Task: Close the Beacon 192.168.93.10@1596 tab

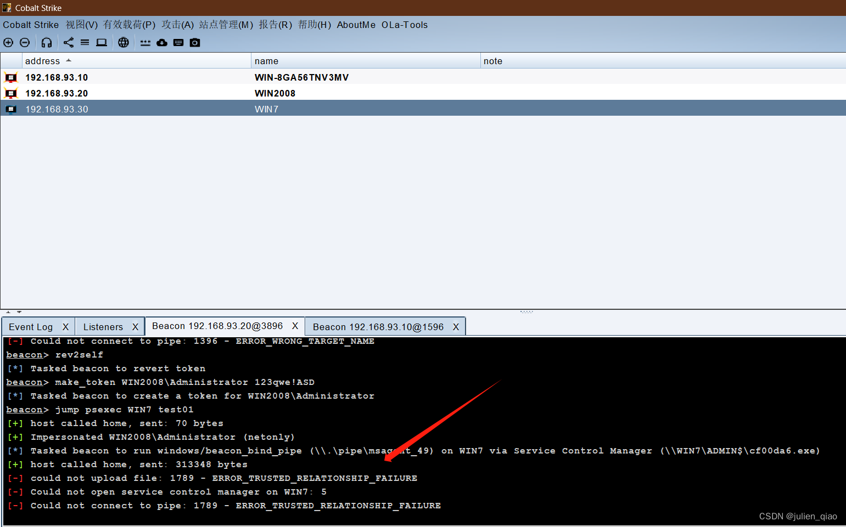Action: click(x=456, y=327)
